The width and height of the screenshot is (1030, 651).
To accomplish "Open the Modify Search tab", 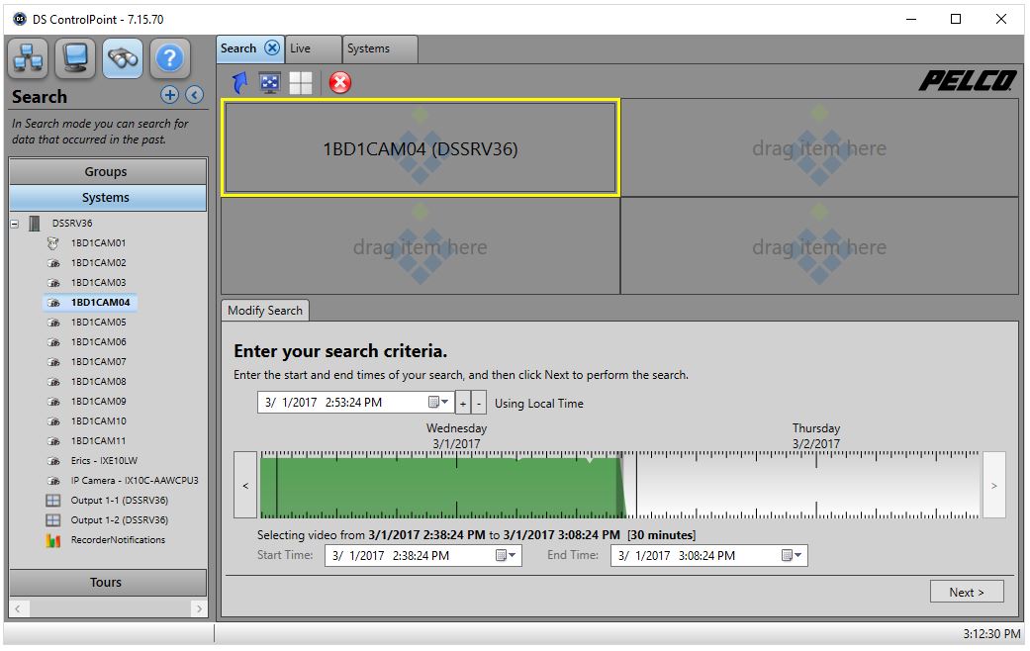I will point(265,310).
